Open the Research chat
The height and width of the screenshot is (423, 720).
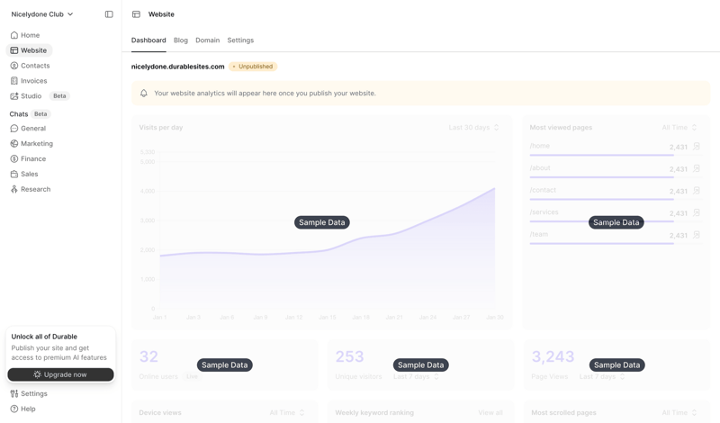coord(35,190)
